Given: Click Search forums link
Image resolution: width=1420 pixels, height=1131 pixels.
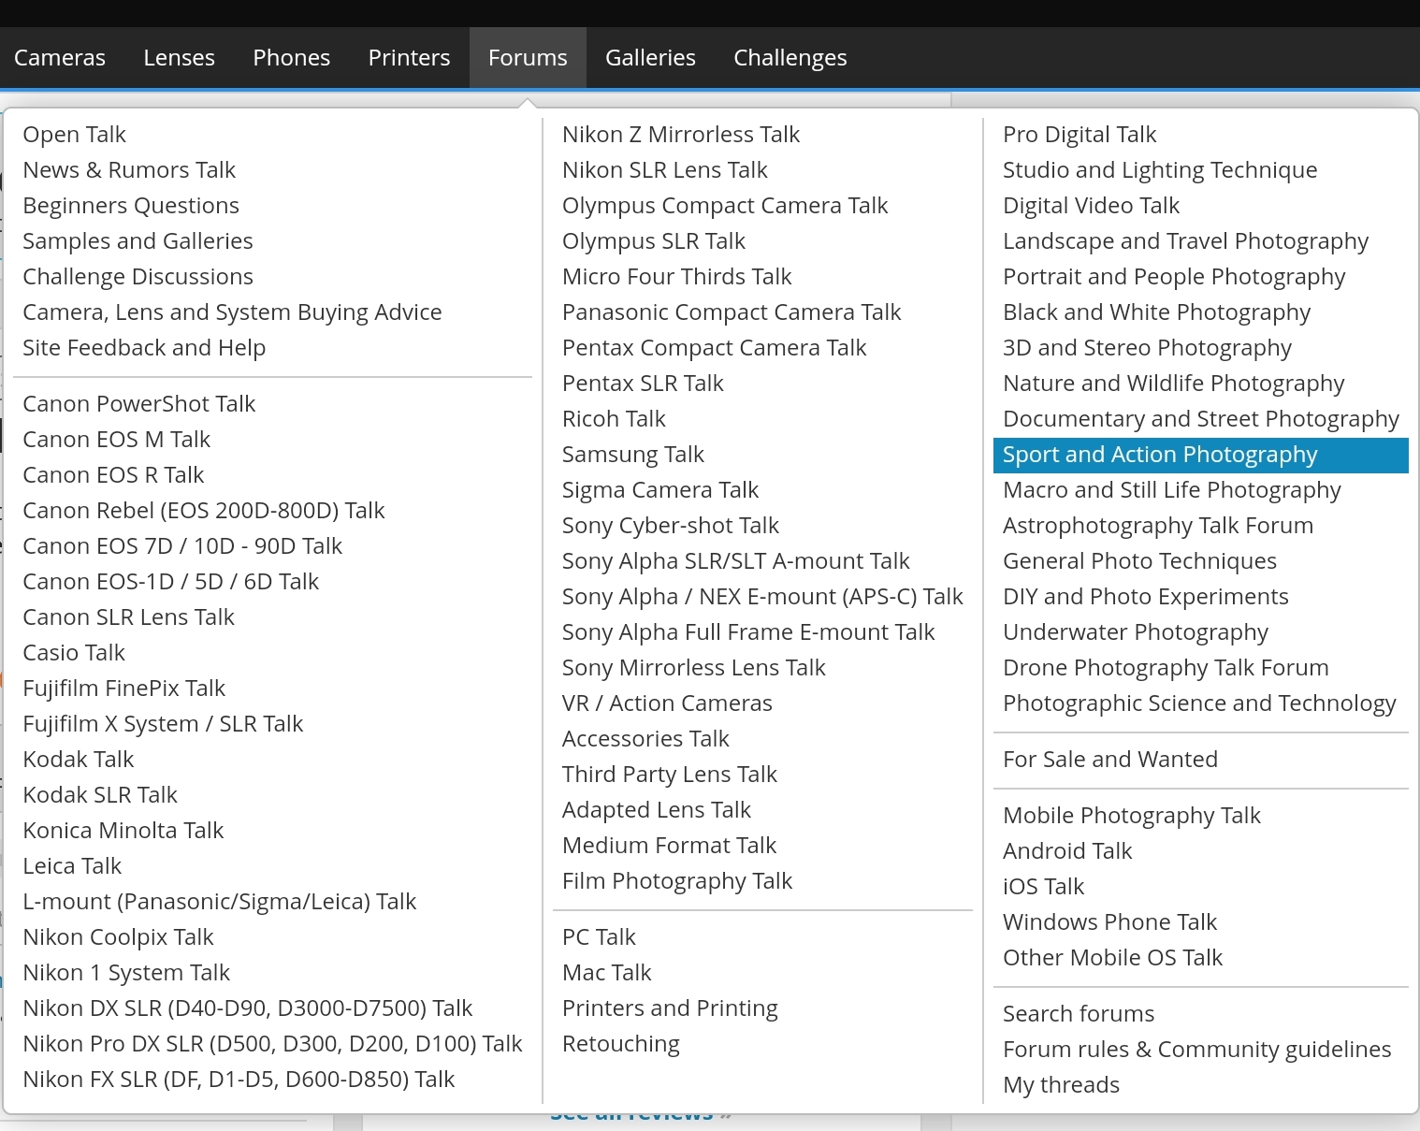Looking at the screenshot, I should 1078,1014.
